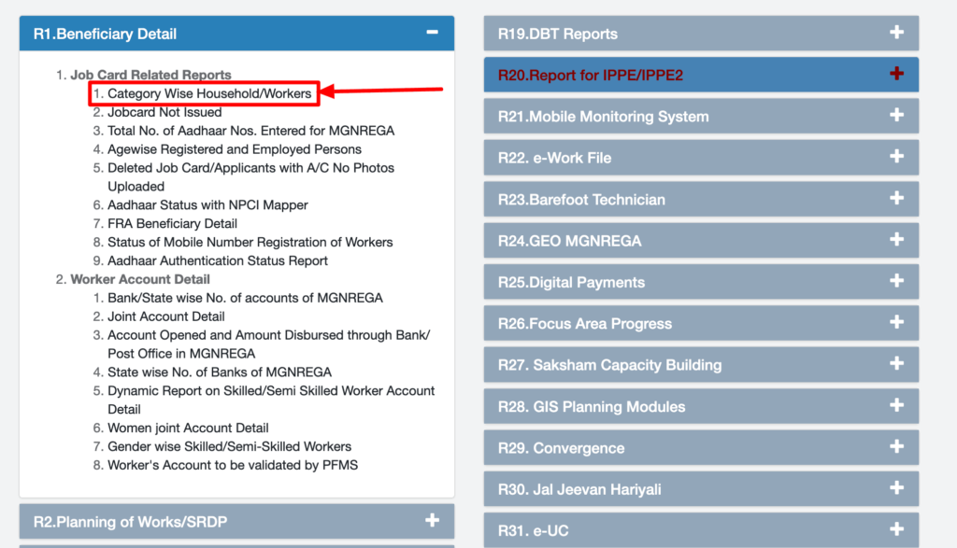The width and height of the screenshot is (957, 548).
Task: Collapse R1.Beneficiary Detail with minus icon
Action: point(432,33)
